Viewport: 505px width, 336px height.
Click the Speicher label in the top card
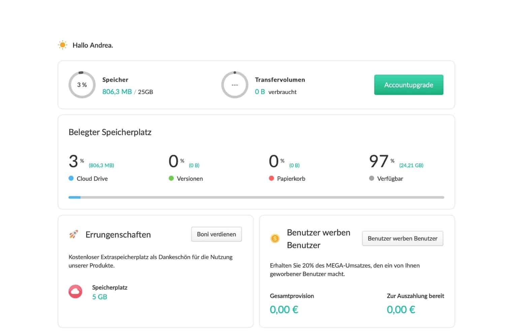(x=115, y=80)
